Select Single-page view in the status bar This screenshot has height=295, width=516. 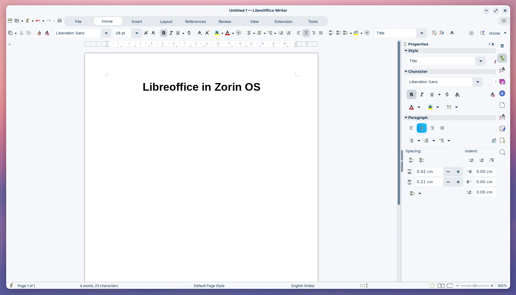click(x=432, y=286)
